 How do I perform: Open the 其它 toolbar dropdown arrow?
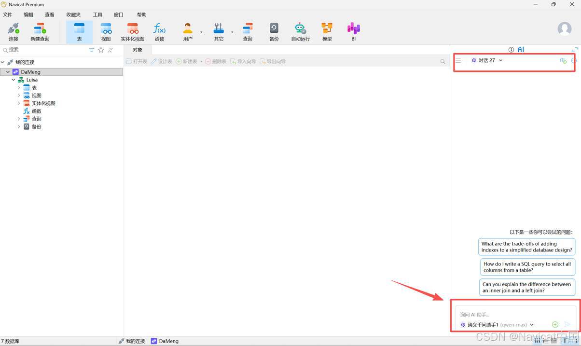tap(232, 32)
